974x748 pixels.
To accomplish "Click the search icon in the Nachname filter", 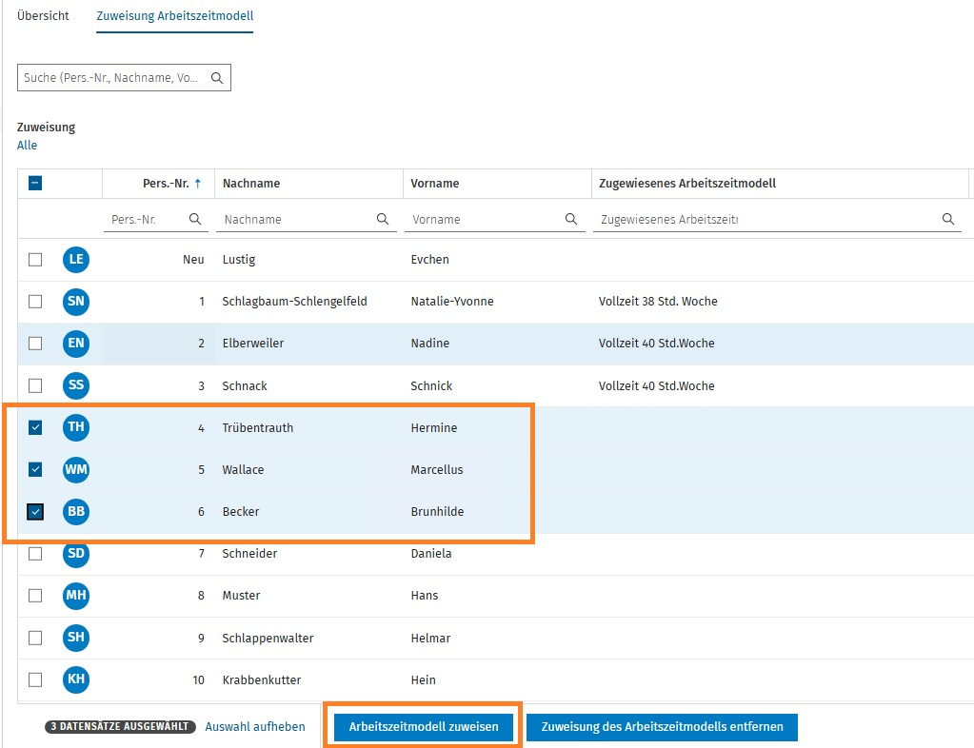I will [x=383, y=219].
